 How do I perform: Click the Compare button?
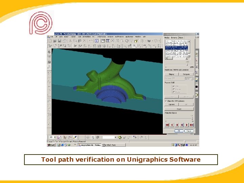click(186, 74)
